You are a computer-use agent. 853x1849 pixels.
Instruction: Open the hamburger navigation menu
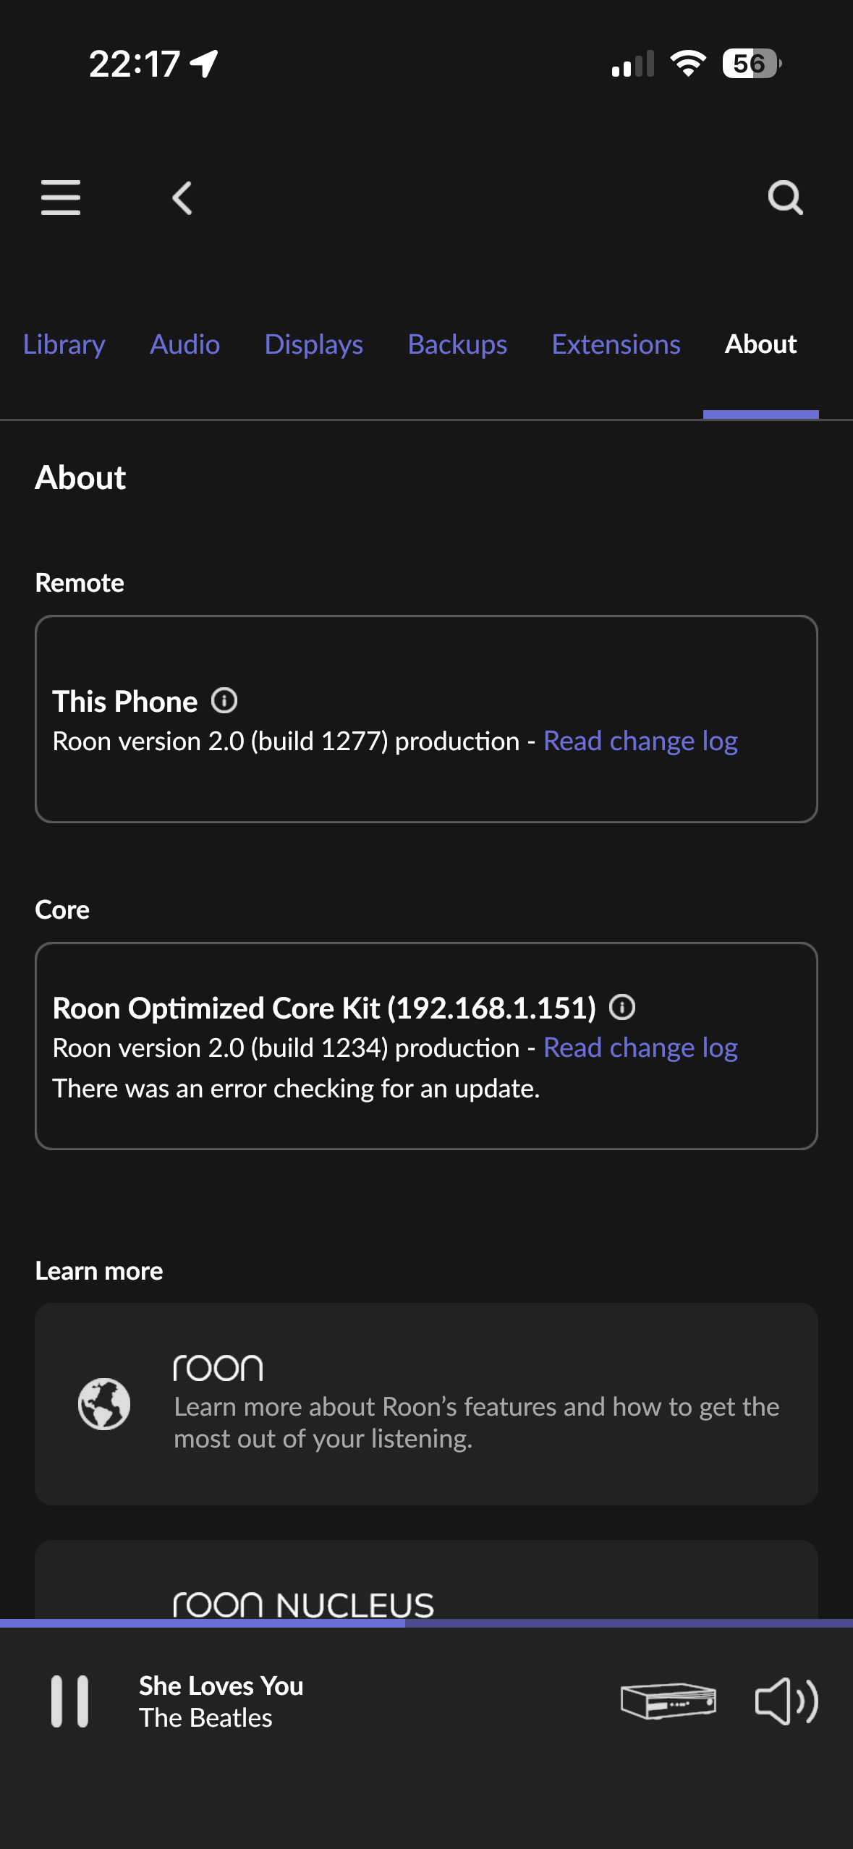(61, 197)
